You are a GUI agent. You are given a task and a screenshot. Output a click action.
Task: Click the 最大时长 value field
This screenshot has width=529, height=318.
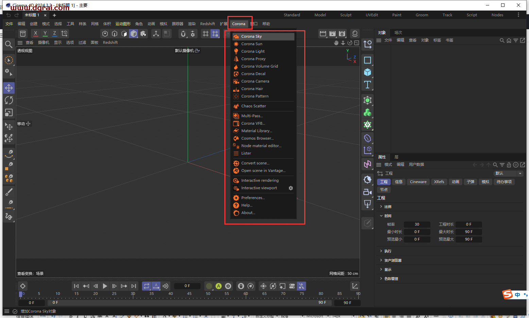click(x=468, y=232)
